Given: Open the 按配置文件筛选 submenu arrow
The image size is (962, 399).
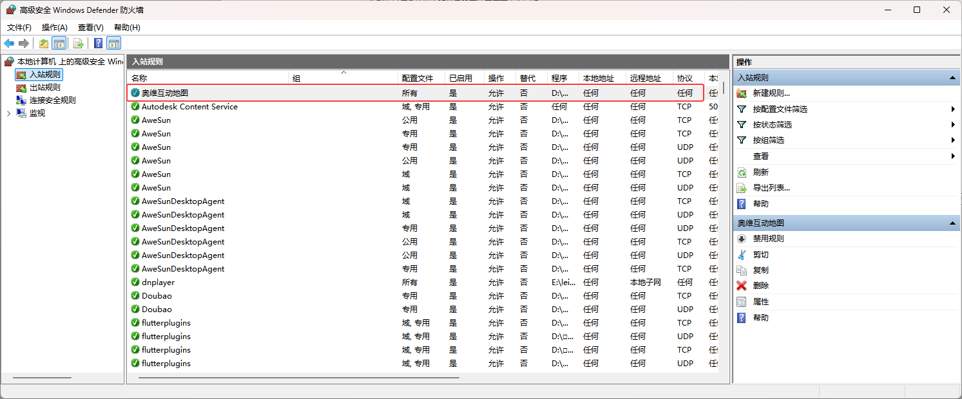Looking at the screenshot, I should (952, 109).
